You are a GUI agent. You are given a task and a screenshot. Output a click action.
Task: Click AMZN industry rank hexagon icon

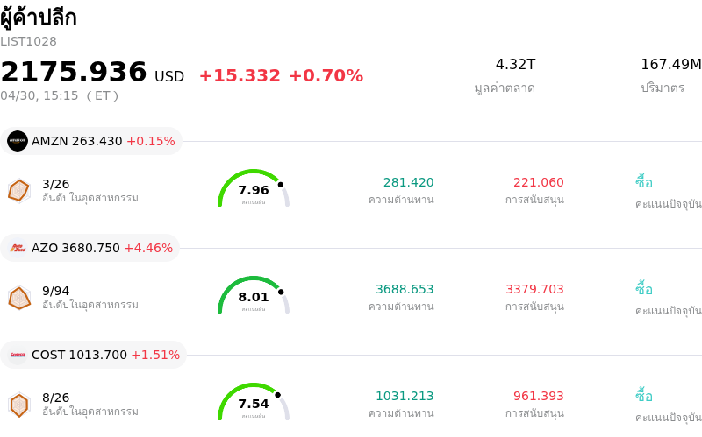pyautogui.click(x=18, y=190)
